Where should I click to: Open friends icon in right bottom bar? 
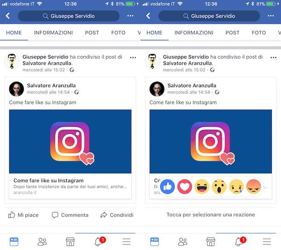coord(182,242)
